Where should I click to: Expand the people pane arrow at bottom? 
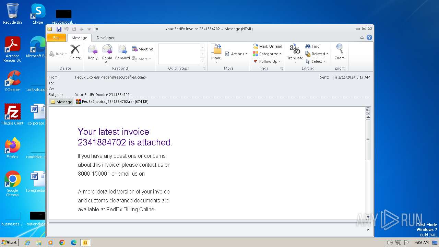pyautogui.click(x=368, y=230)
